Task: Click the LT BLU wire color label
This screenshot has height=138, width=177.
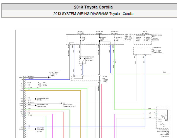Action: [x=45, y=85]
